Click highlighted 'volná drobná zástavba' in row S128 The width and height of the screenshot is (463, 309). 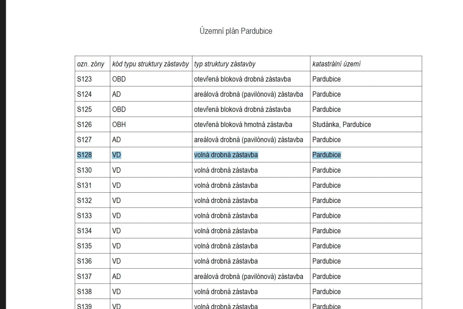(226, 155)
